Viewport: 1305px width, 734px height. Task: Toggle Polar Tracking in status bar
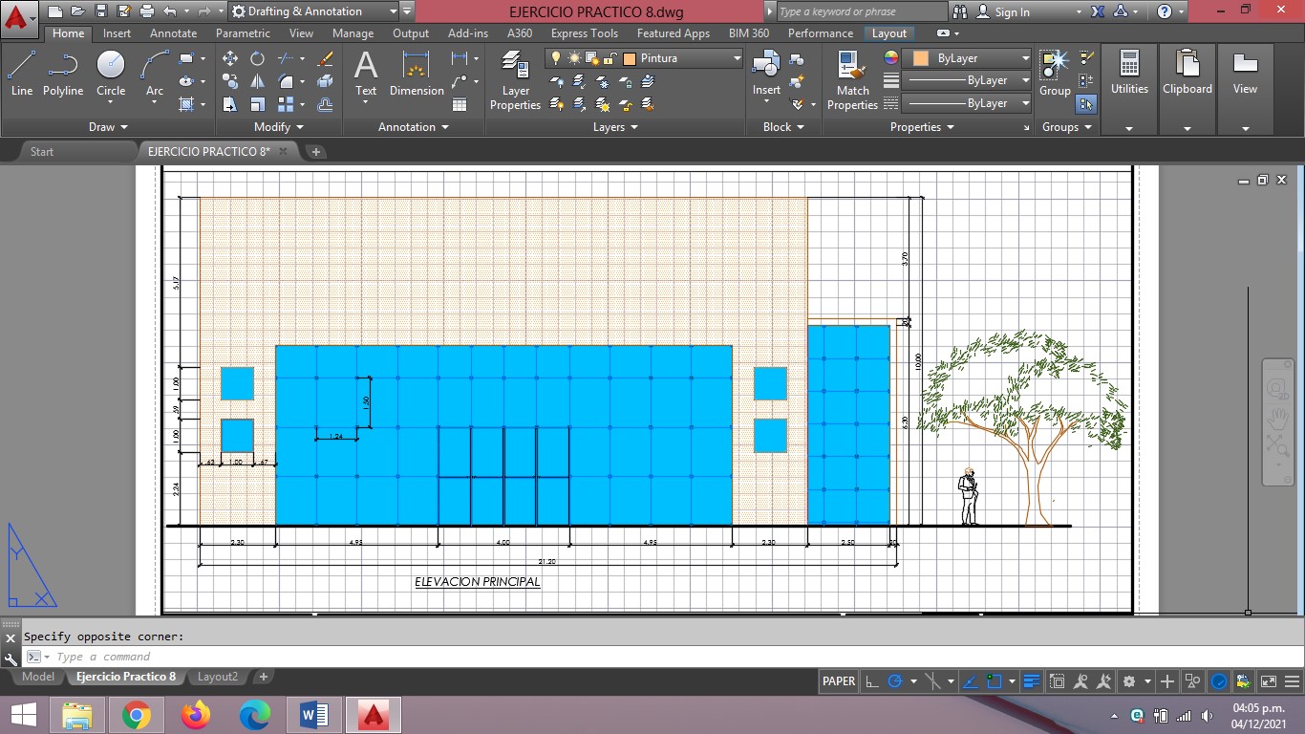(895, 681)
